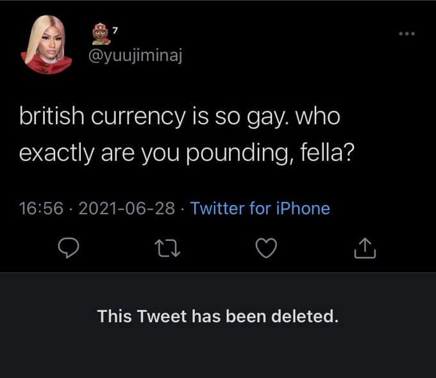Tap the share icon below the tweet

pos(364,249)
